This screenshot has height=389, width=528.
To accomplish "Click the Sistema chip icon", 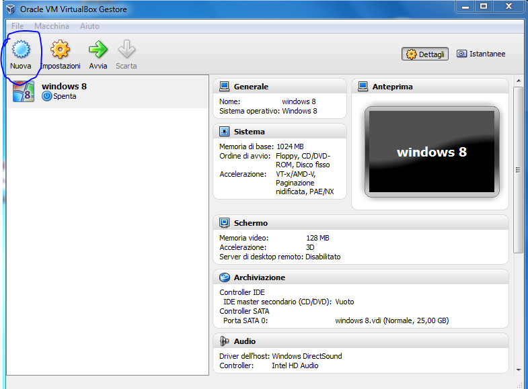I will [x=225, y=132].
